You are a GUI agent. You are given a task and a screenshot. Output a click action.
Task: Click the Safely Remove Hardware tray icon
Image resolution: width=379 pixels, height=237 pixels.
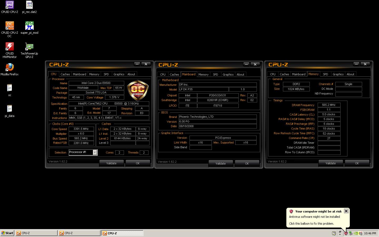(x=351, y=233)
